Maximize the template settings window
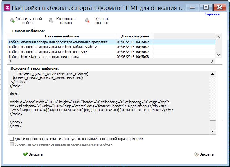 206,8
